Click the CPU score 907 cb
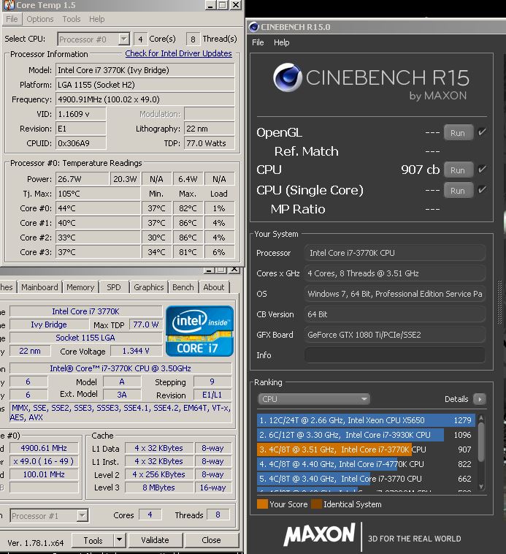Image resolution: width=506 pixels, height=554 pixels. 421,170
